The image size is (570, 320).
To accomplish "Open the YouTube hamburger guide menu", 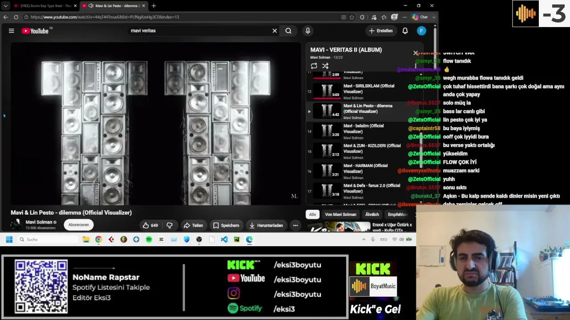I will 12,31.
